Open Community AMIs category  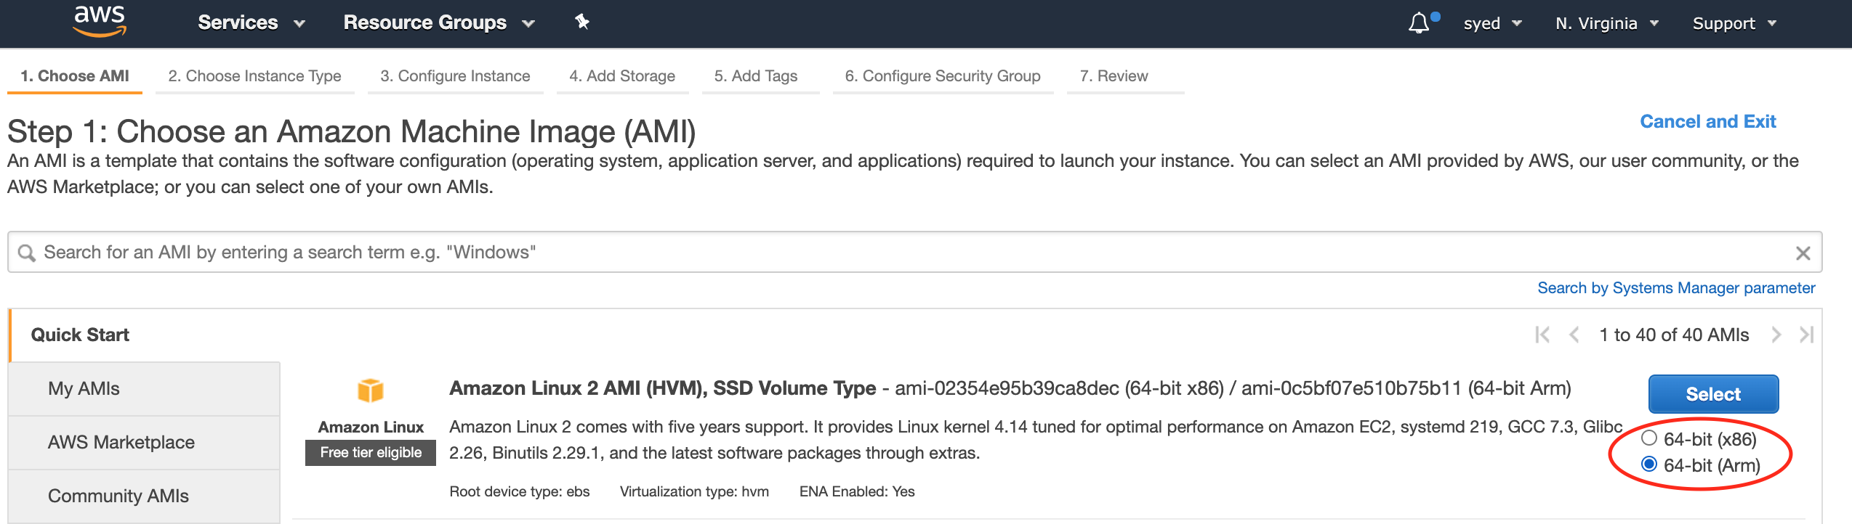click(144, 496)
